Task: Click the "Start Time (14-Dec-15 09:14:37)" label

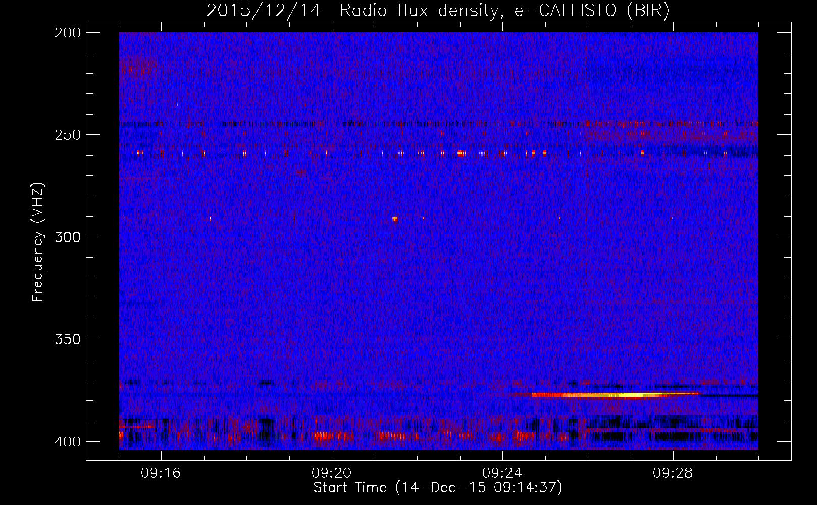Action: 438,488
